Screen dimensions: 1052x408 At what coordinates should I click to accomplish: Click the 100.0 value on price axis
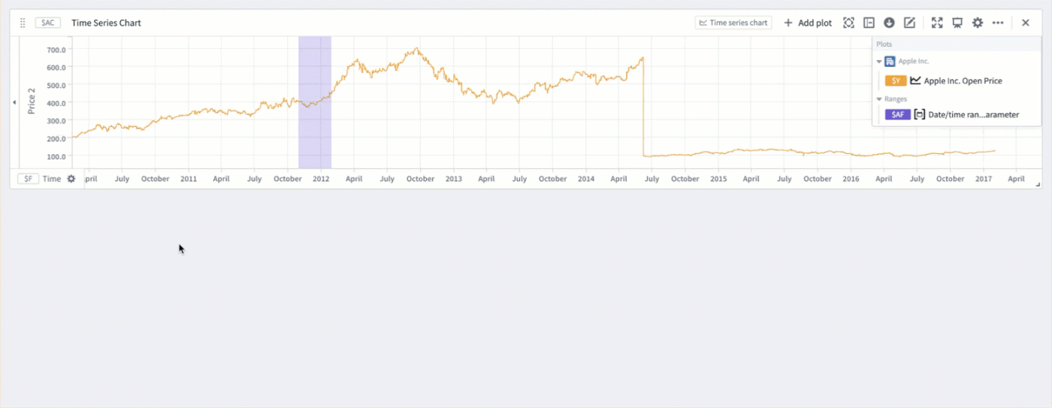click(56, 156)
